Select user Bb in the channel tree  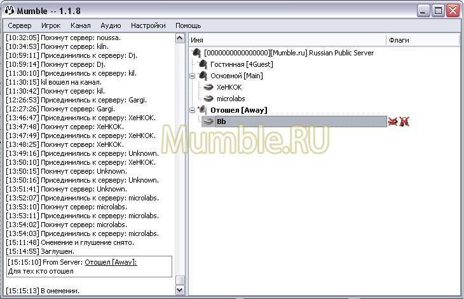coord(221,122)
